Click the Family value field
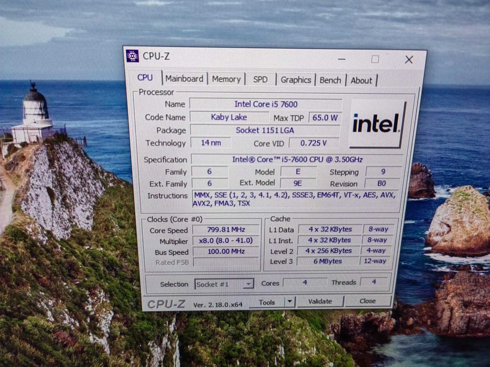This screenshot has height=367, width=490. (x=210, y=171)
